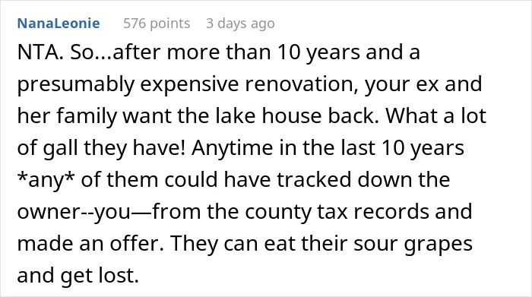
Task: Click the "3 days ago" comment timestamp
Action: click(x=240, y=24)
